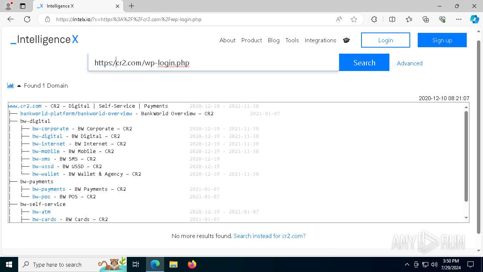The width and height of the screenshot is (483, 272).
Task: Click results tree scroll-up arrow
Action: pos(466,107)
